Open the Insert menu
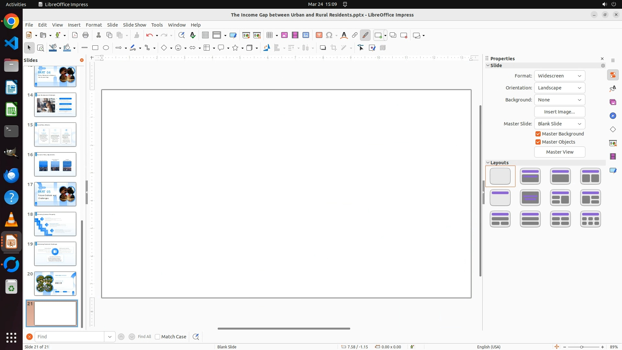 tap(74, 25)
